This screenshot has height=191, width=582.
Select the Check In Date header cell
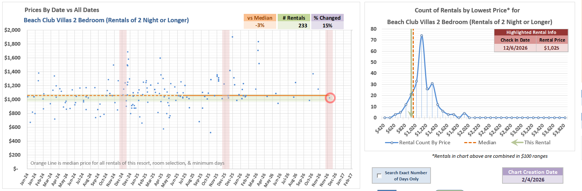[515, 40]
